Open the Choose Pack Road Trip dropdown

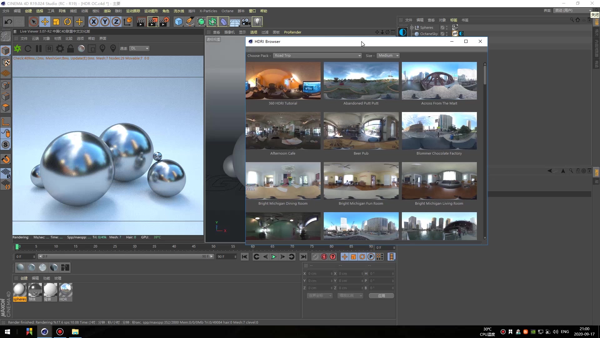(x=317, y=55)
